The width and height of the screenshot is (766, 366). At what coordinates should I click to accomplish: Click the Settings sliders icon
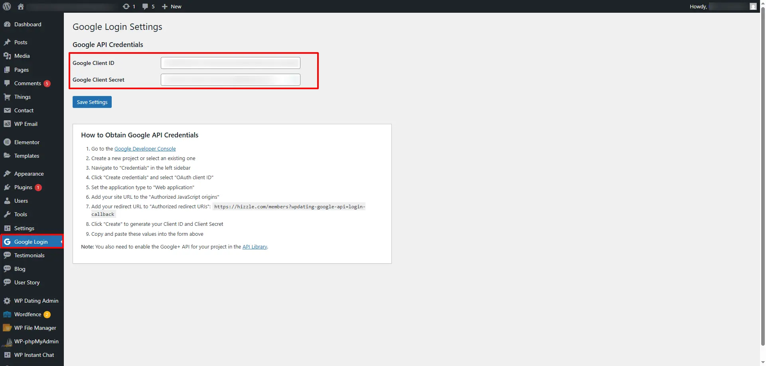click(x=7, y=228)
